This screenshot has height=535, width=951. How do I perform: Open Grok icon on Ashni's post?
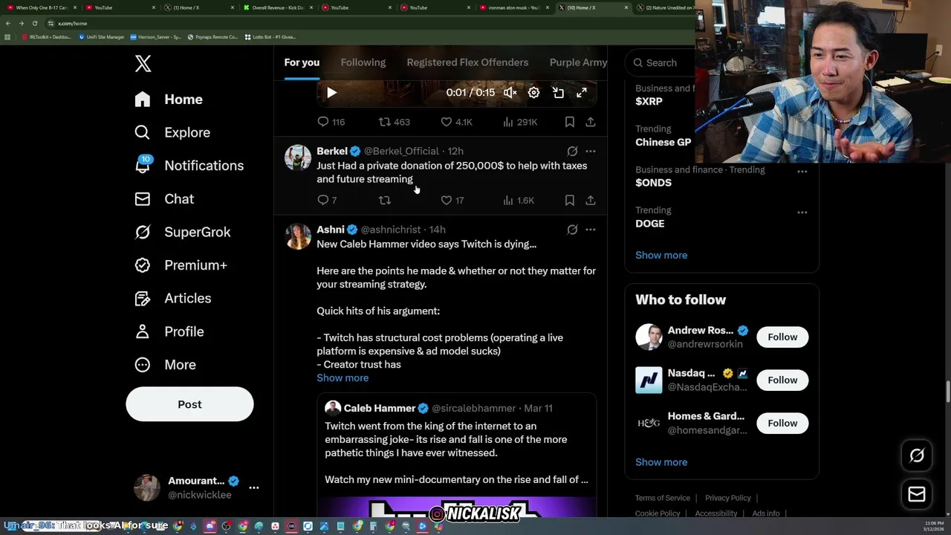tap(572, 230)
